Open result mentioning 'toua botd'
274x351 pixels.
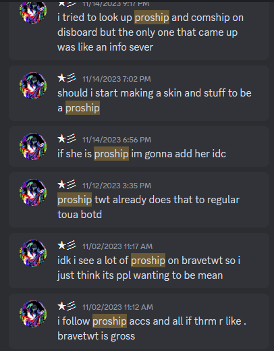pyautogui.click(x=139, y=200)
